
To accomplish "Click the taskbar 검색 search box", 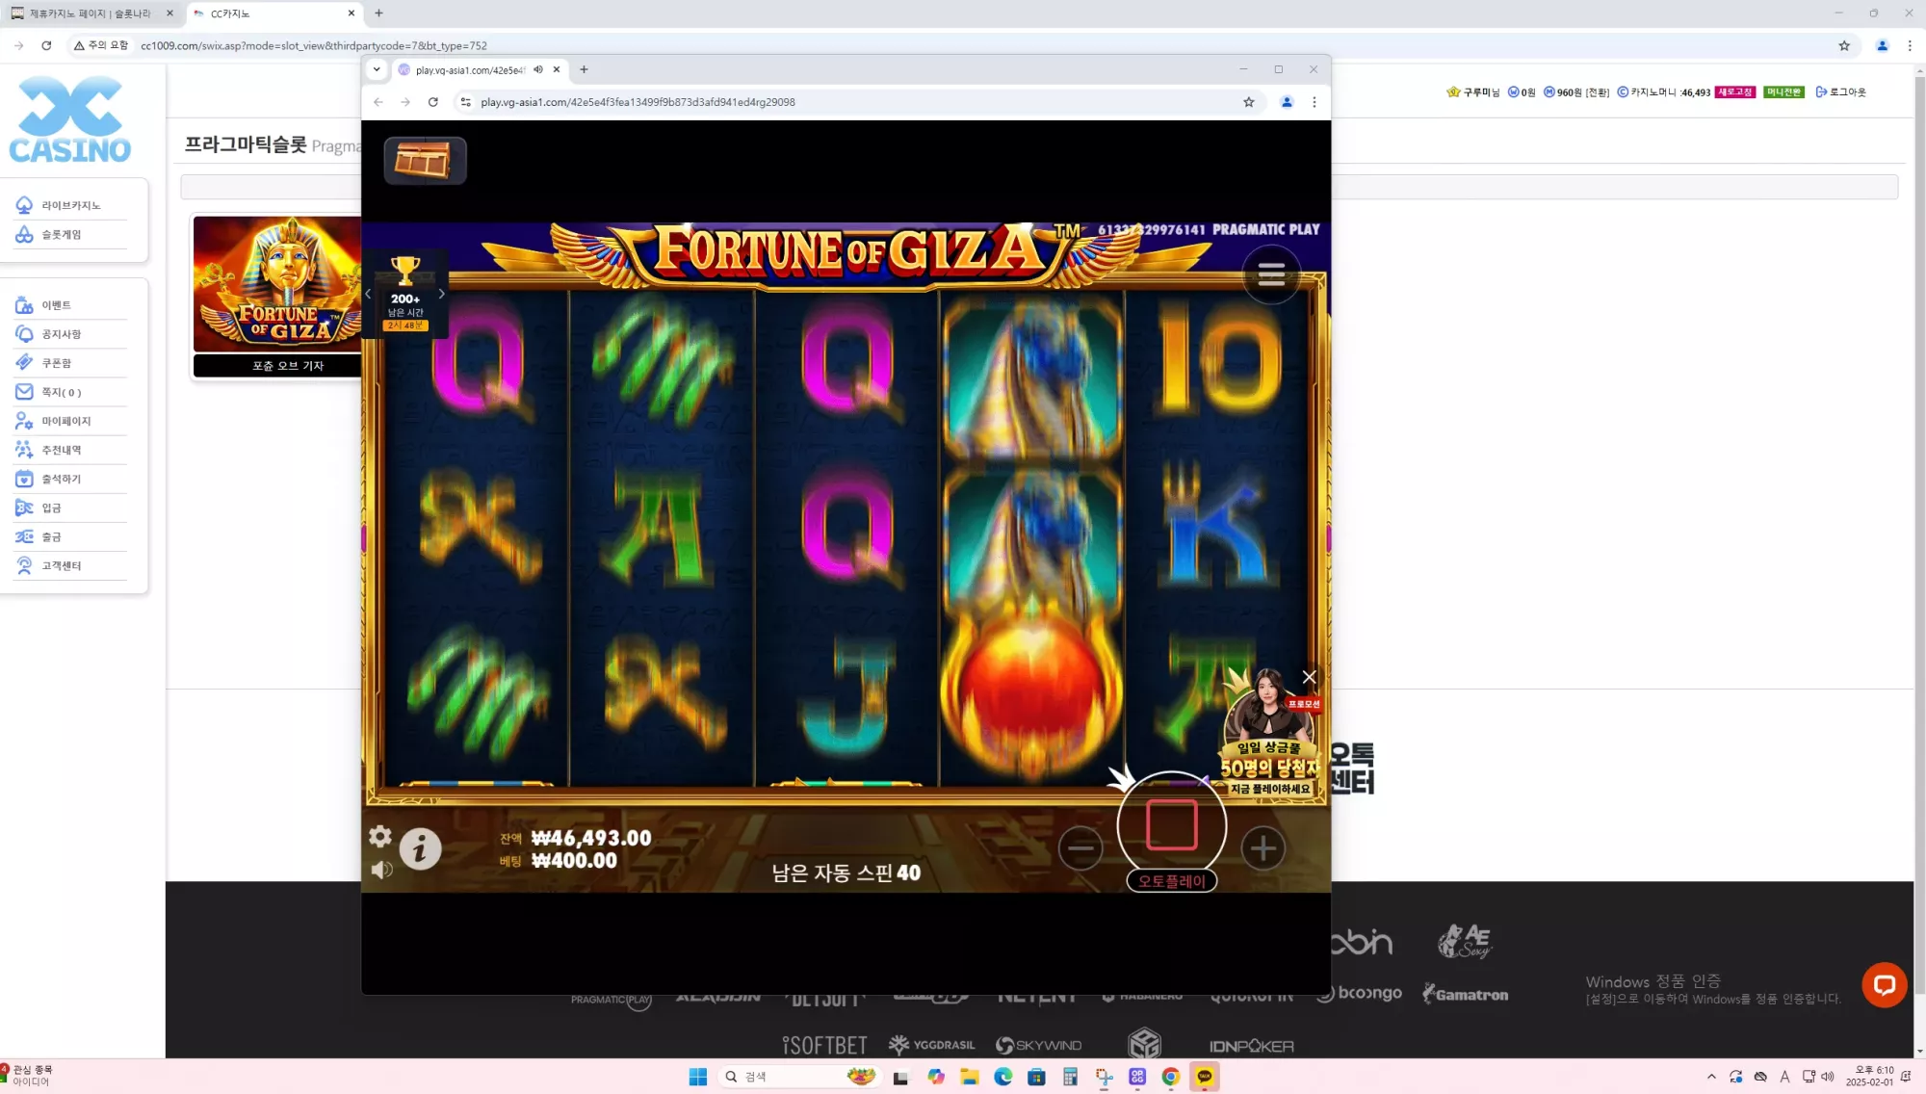I will tap(798, 1077).
